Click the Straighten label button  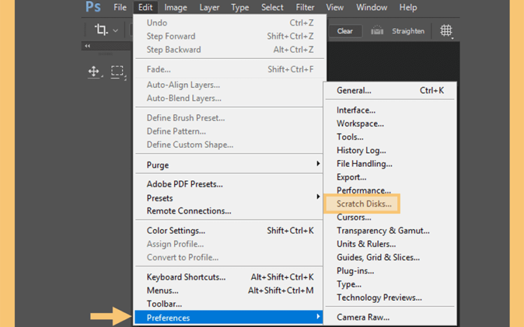(x=408, y=31)
